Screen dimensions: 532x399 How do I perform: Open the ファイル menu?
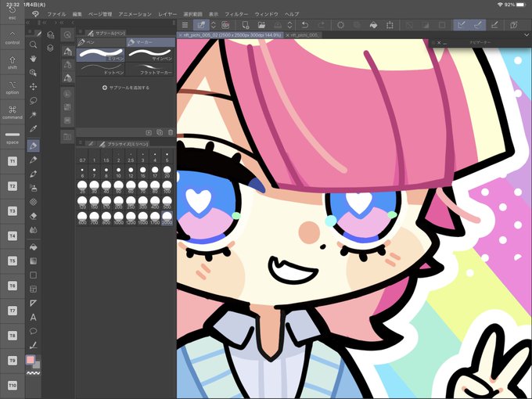[56, 14]
